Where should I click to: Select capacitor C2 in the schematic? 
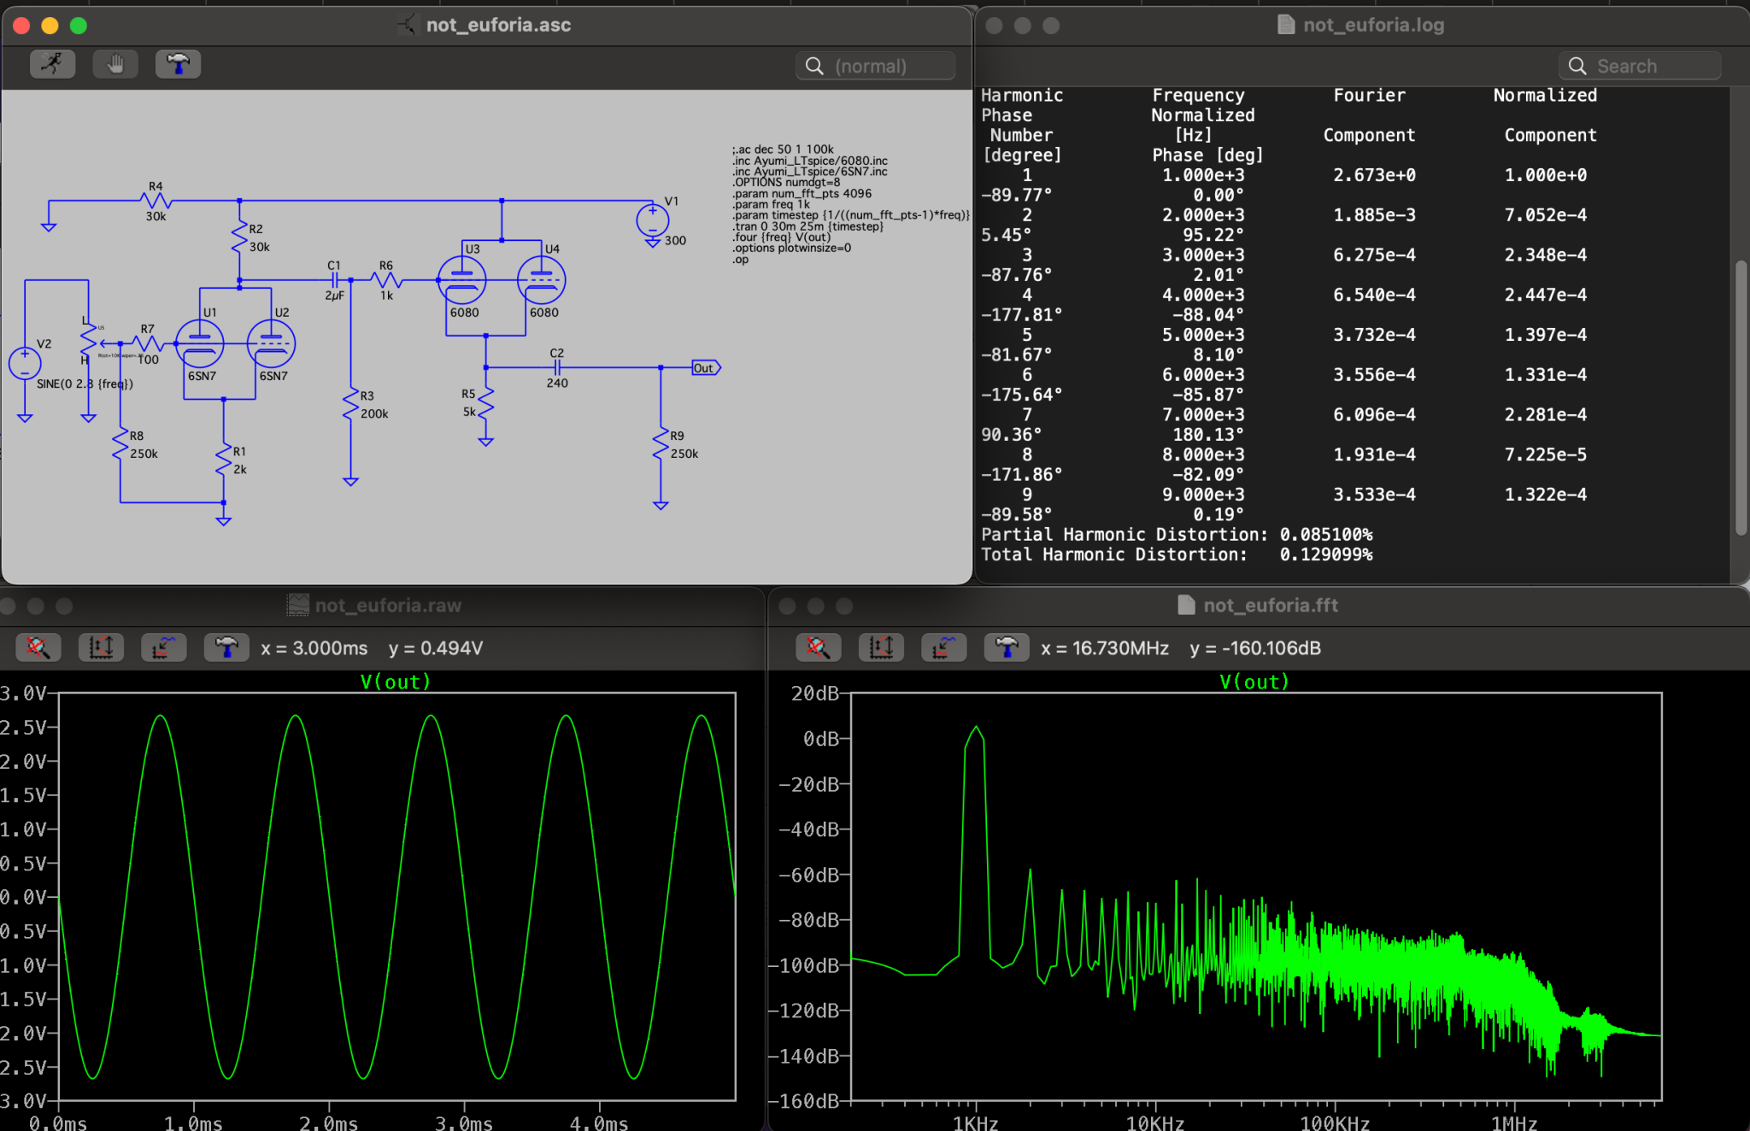557,367
